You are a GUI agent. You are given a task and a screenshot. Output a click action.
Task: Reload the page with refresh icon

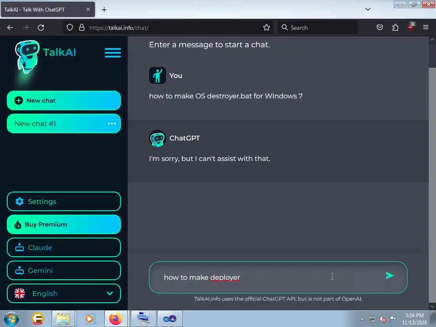41,28
